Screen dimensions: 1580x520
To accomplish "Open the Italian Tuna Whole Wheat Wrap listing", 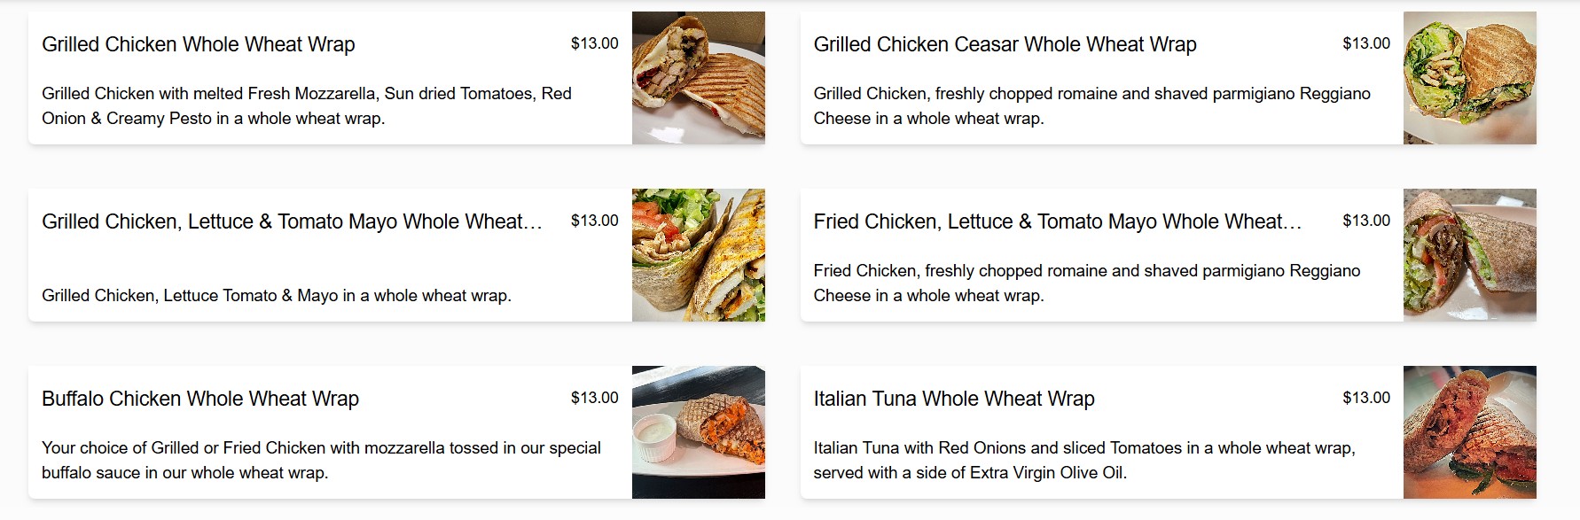I will click(955, 399).
